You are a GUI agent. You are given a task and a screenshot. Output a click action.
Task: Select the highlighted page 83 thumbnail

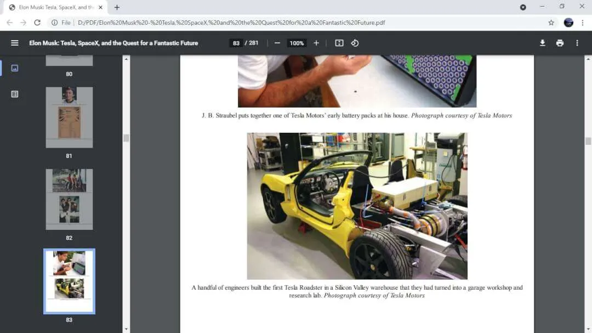[69, 281]
